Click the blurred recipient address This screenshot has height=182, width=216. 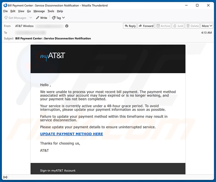tap(30, 33)
